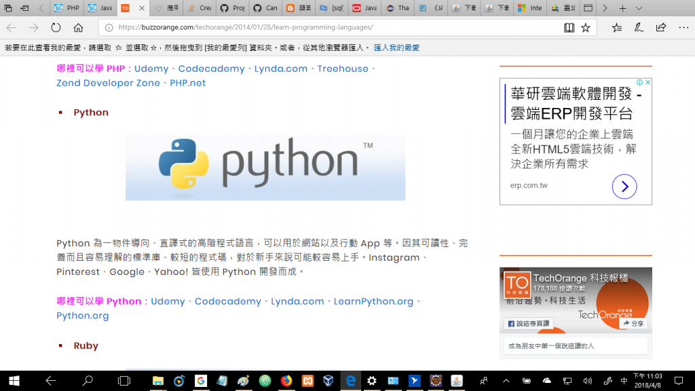Open Udemy link under PHP resources
This screenshot has height=391, width=695.
pos(151,69)
